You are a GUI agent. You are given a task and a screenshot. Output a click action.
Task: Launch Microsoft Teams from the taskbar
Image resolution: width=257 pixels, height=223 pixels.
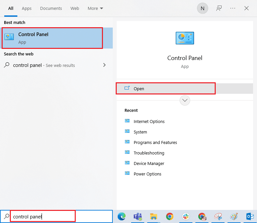point(138,216)
